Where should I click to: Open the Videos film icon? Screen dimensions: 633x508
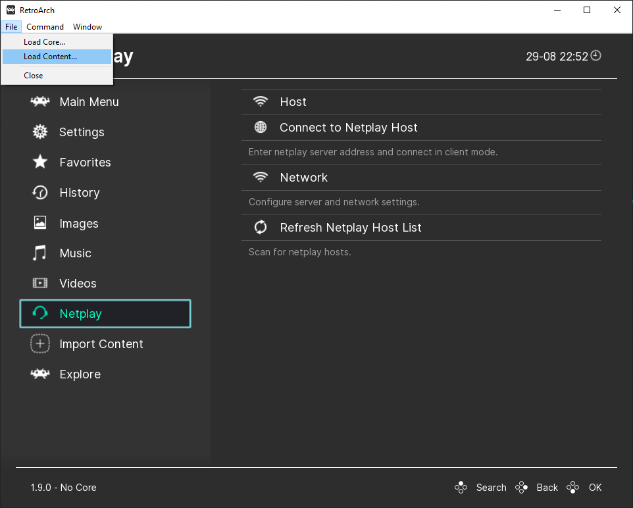(x=40, y=283)
